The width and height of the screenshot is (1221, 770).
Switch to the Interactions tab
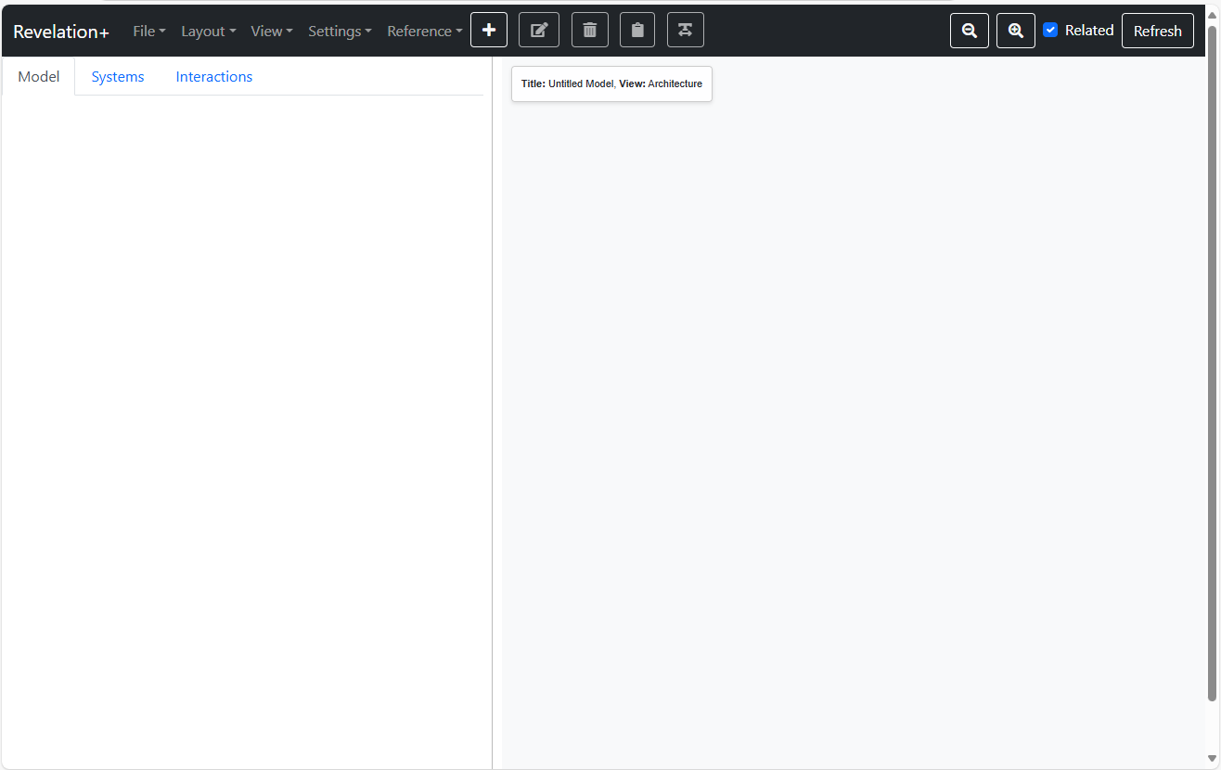click(214, 77)
